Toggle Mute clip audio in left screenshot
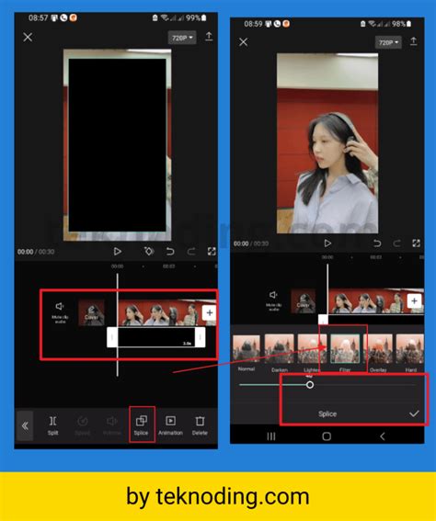The height and width of the screenshot is (521, 436). click(60, 311)
